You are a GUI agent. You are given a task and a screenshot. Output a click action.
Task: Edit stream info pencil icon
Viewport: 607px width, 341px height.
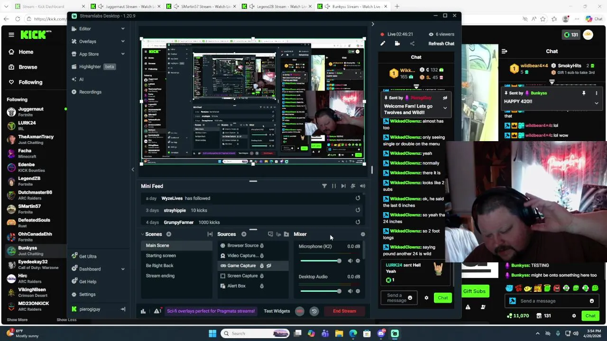click(x=383, y=44)
